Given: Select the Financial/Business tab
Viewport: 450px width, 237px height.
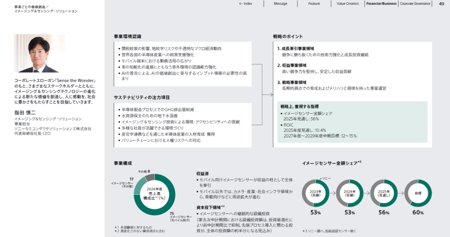Looking at the screenshot, I should pyautogui.click(x=381, y=4).
